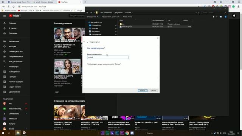Open YouTube bookmark in bookmarks bar
The height and width of the screenshot is (136, 242).
tap(23, 11)
